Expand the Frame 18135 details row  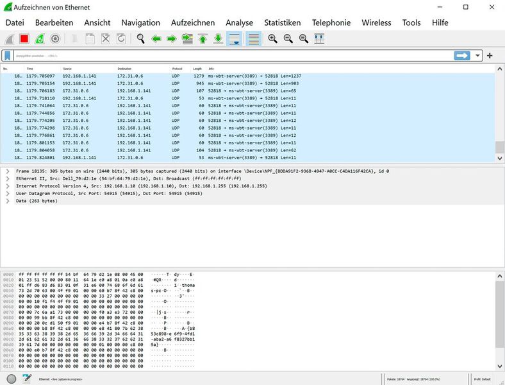[x=8, y=171]
